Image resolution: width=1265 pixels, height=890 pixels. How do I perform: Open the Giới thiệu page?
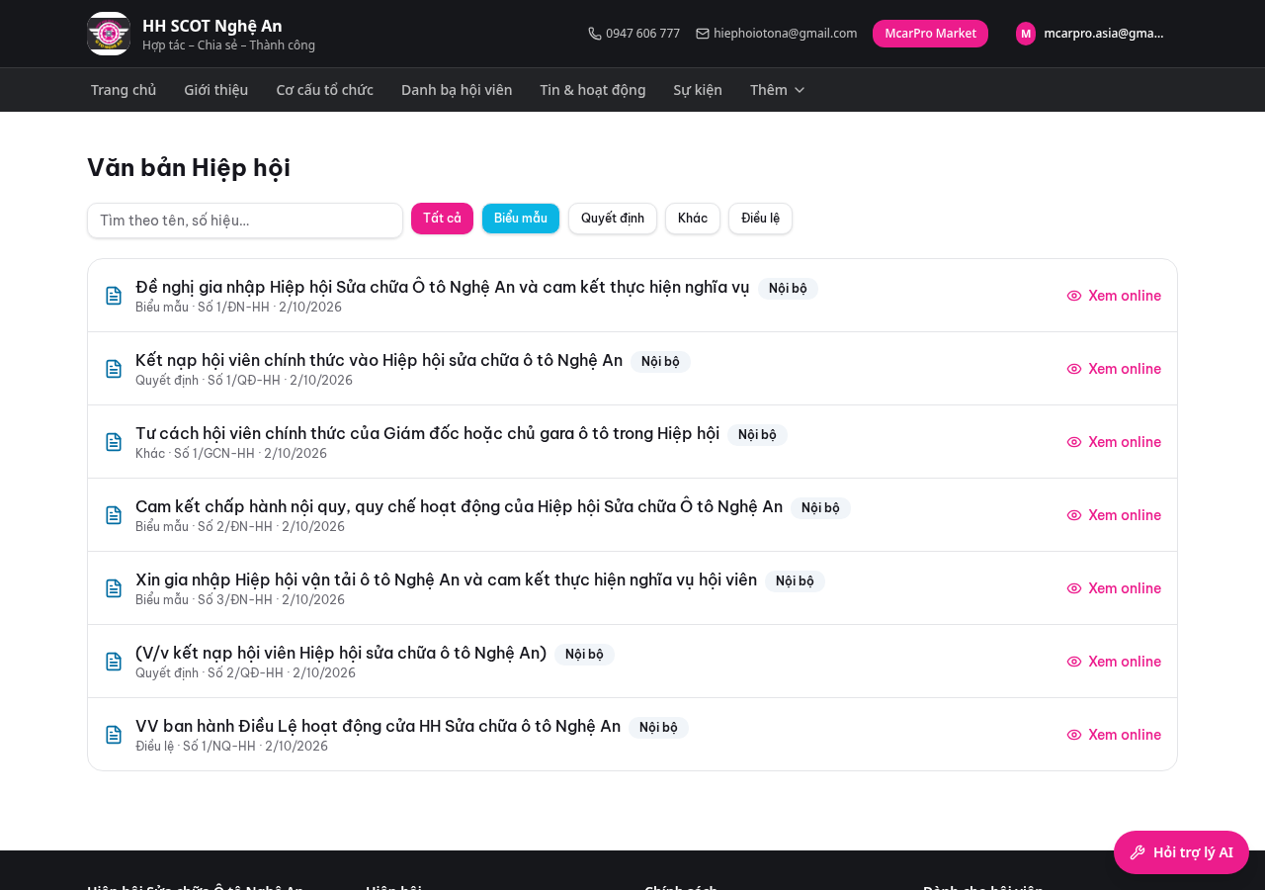tap(215, 90)
